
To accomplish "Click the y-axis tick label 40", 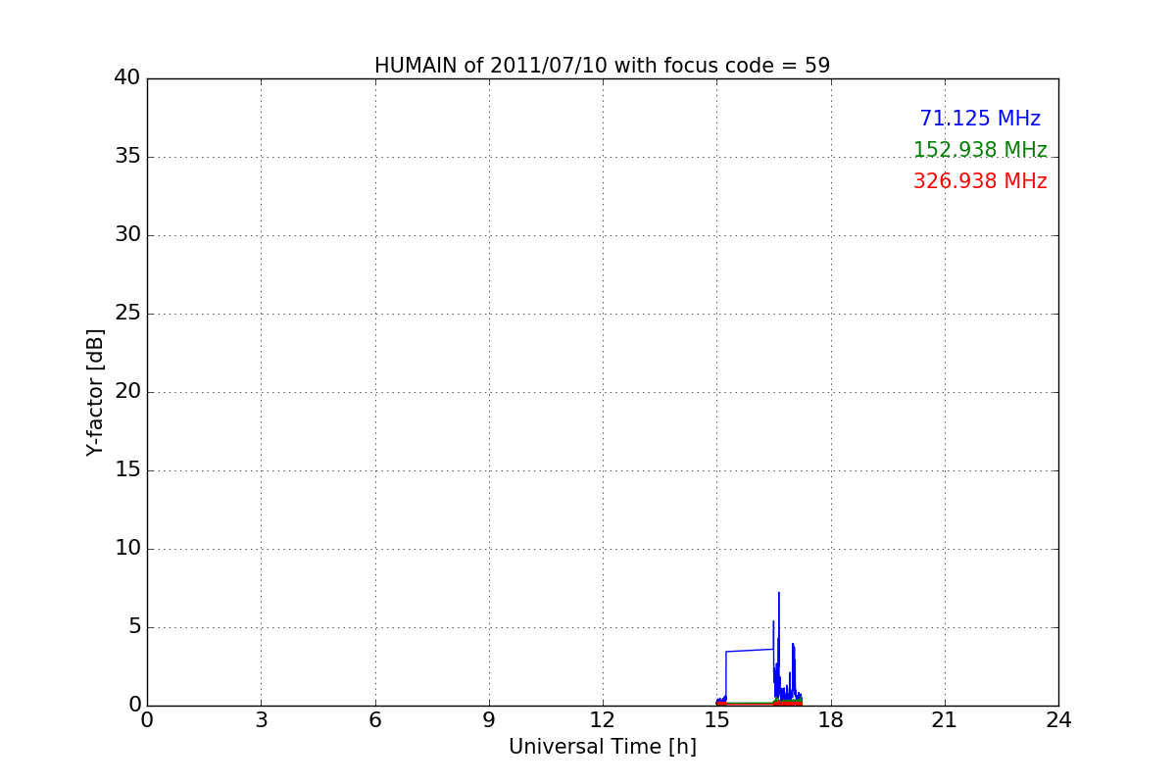I will [x=127, y=78].
